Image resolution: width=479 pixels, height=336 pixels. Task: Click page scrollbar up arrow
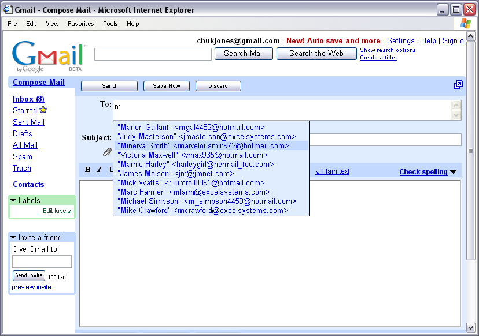click(x=471, y=36)
